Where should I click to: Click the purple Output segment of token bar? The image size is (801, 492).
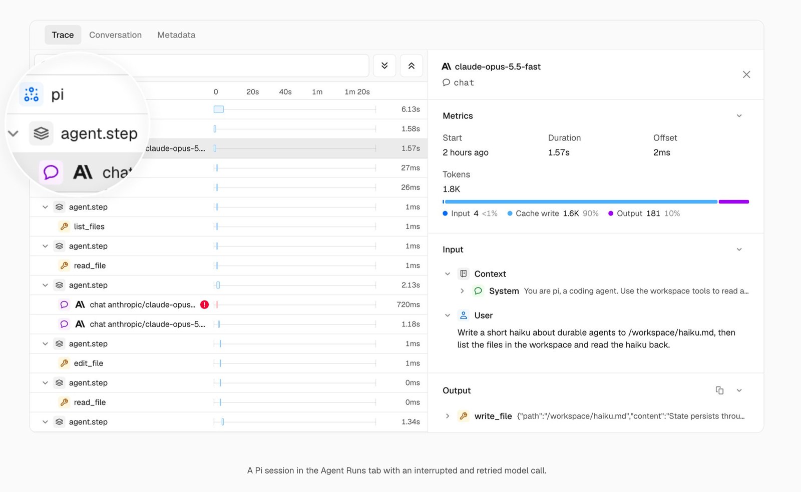734,201
